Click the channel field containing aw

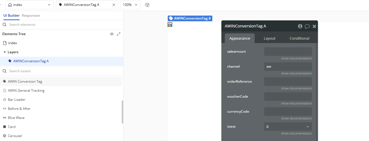click(288, 67)
